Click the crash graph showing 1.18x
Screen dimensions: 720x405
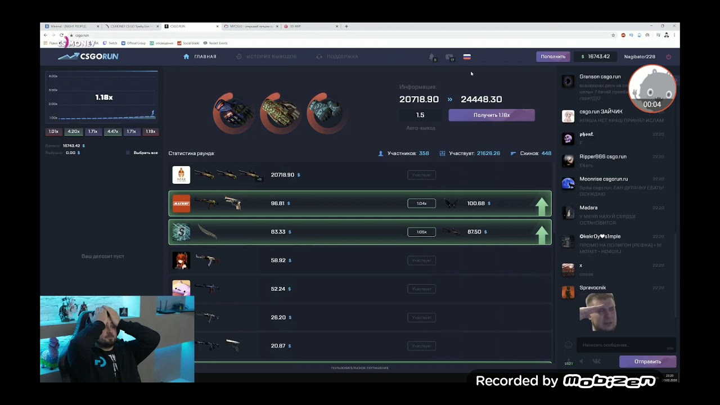click(102, 97)
